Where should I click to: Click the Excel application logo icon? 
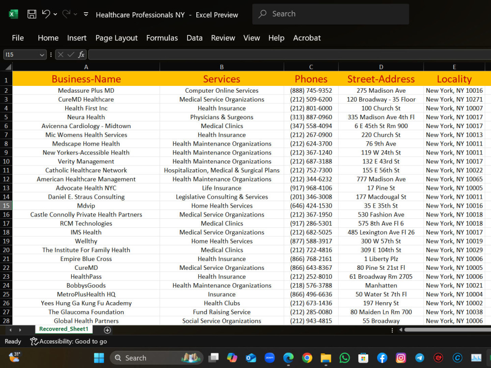coord(13,14)
